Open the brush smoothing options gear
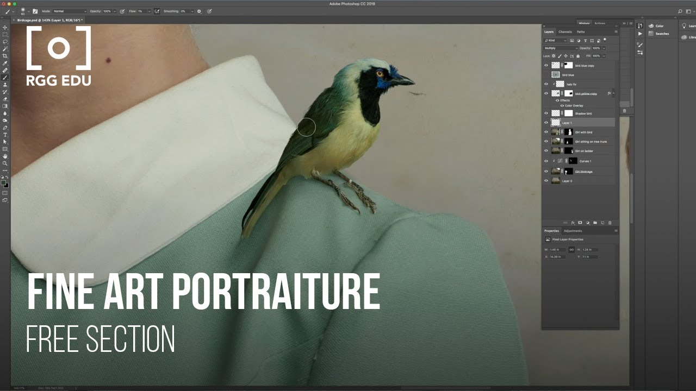 pos(199,11)
